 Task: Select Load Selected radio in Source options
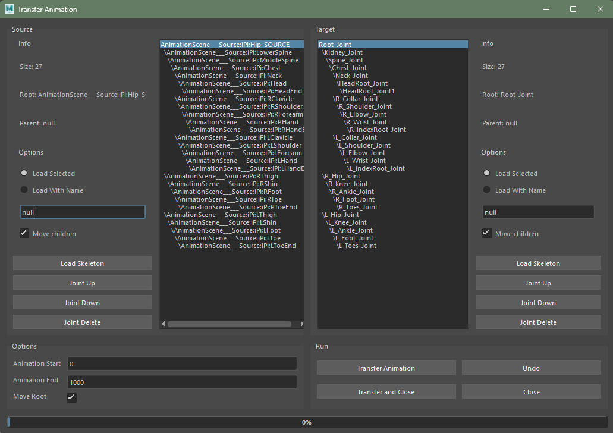[x=24, y=173]
